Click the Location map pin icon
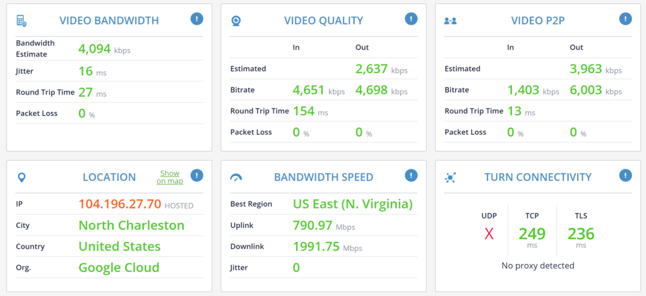This screenshot has height=296, width=646. (21, 178)
